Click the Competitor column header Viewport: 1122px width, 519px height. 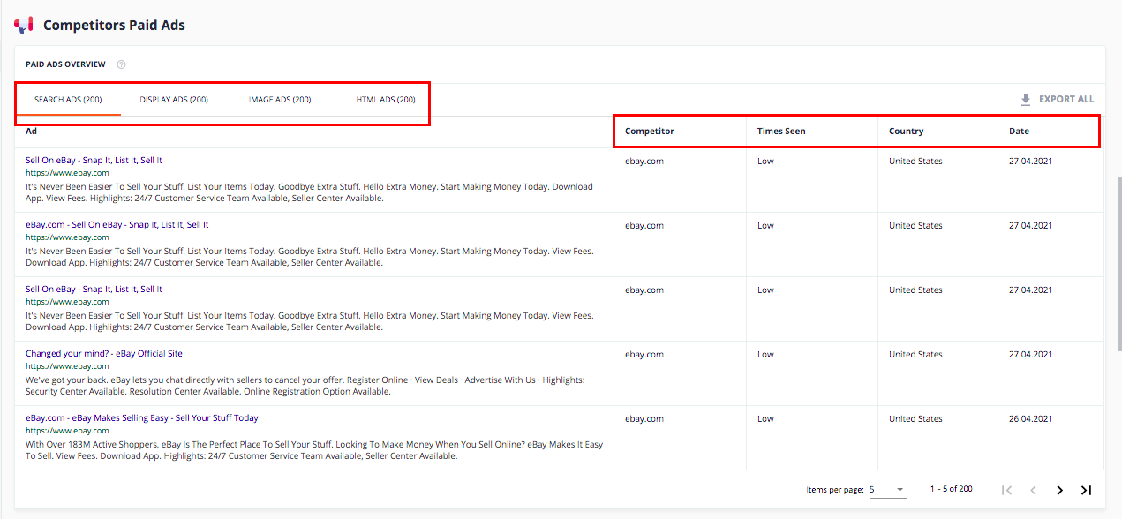pyautogui.click(x=649, y=132)
